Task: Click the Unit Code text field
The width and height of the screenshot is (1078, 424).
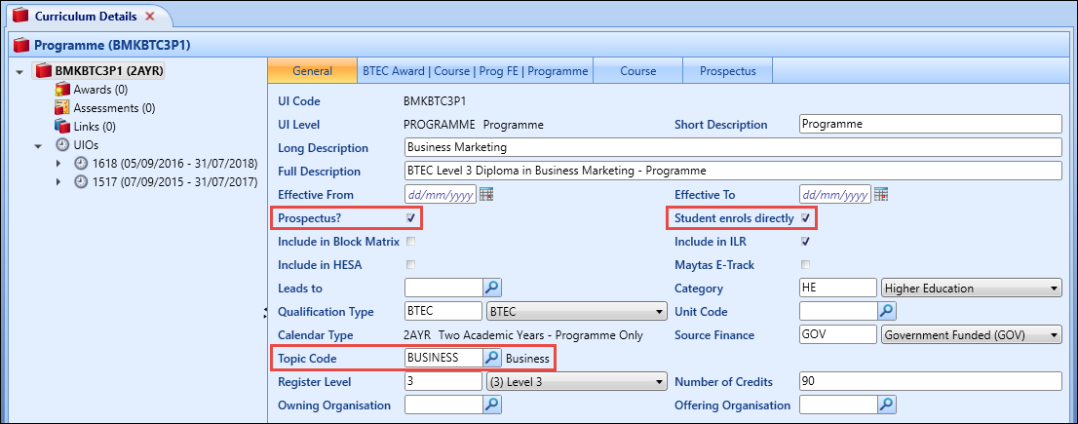Action: pyautogui.click(x=839, y=311)
